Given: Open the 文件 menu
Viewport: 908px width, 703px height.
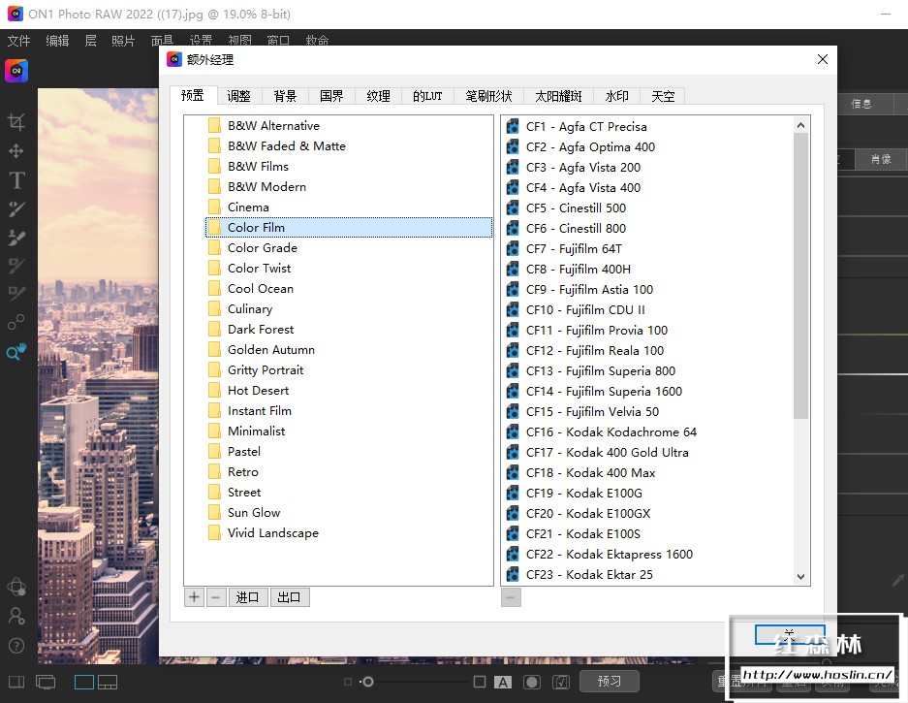Looking at the screenshot, I should pos(18,41).
